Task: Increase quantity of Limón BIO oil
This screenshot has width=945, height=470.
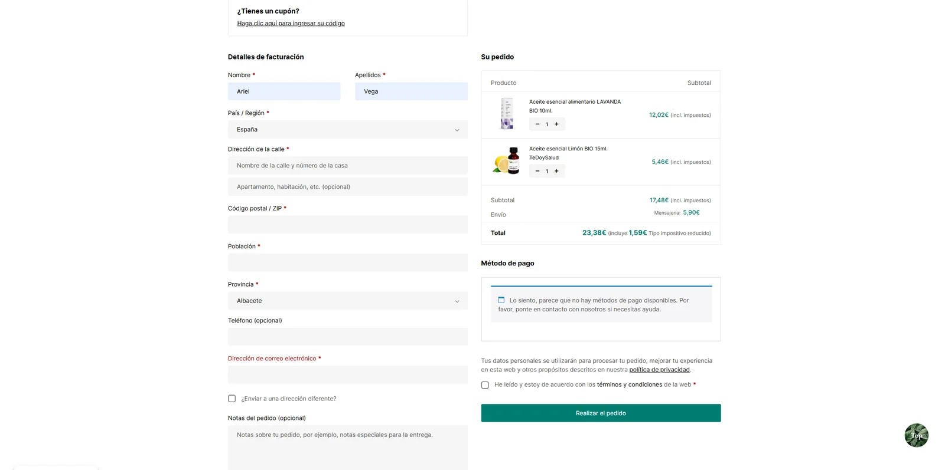Action: pos(556,172)
